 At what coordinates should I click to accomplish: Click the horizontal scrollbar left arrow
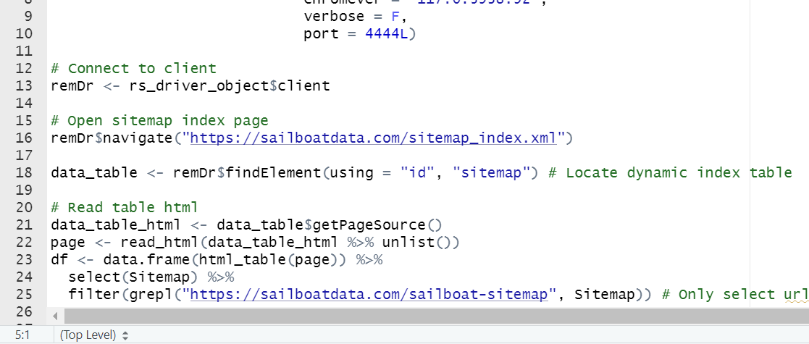(54, 316)
